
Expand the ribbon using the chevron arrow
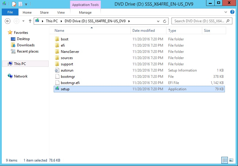[226, 12]
